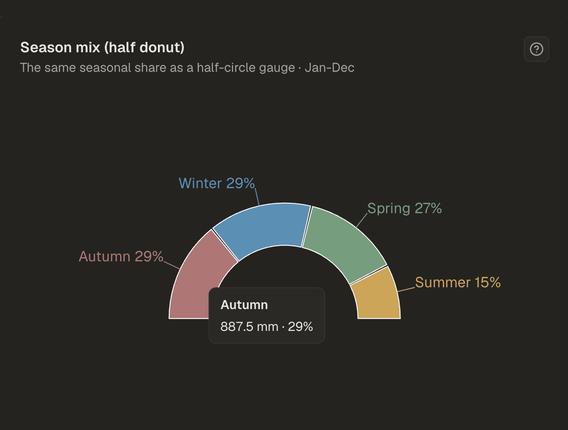Screen dimensions: 568x430
Task: Click the Spring label leader line
Action: (x=361, y=220)
